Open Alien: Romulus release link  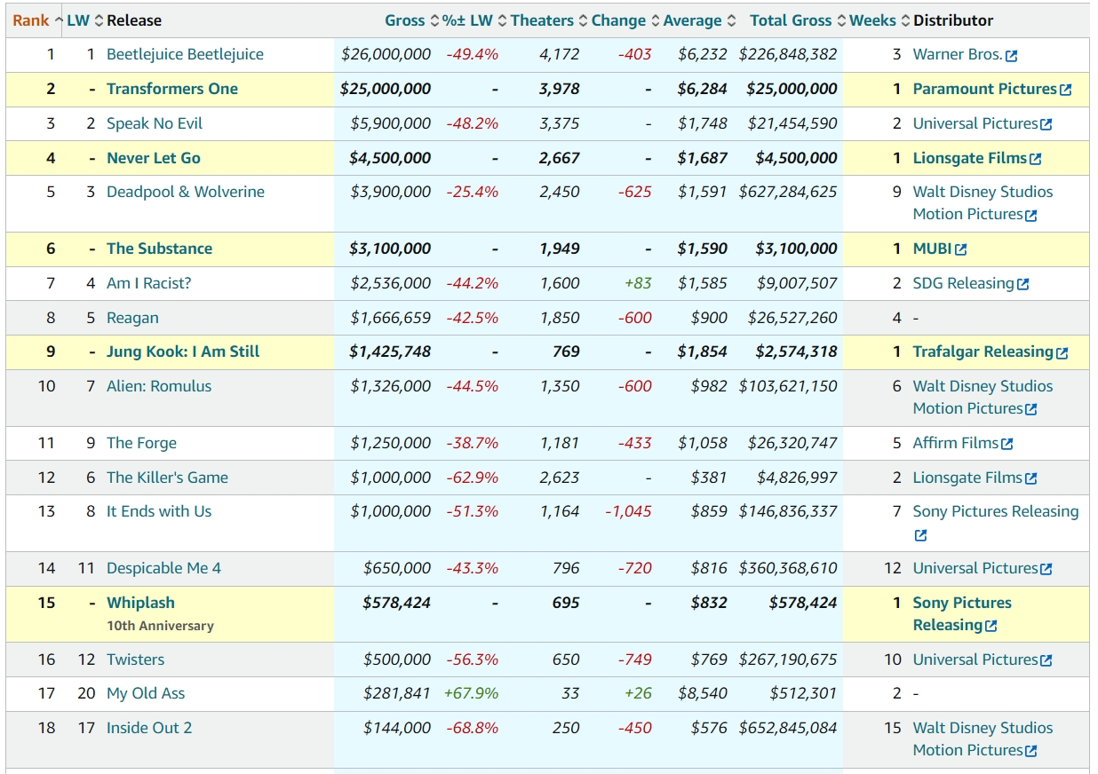point(159,386)
